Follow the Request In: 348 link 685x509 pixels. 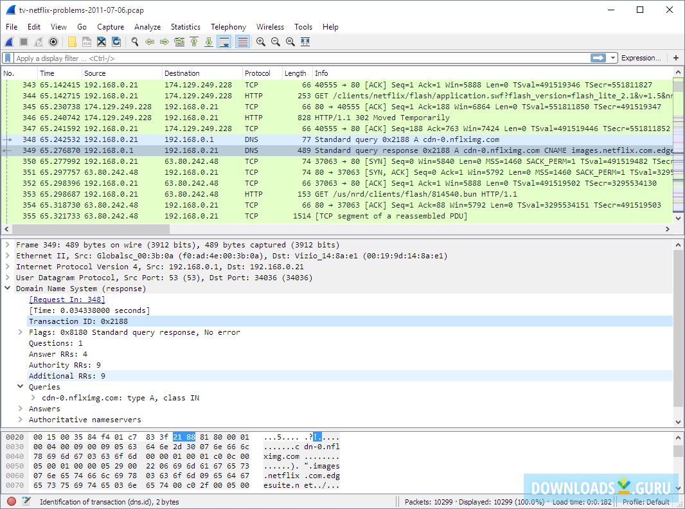coord(67,299)
